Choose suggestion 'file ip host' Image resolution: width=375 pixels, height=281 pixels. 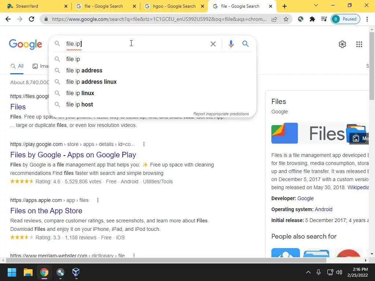[152, 104]
